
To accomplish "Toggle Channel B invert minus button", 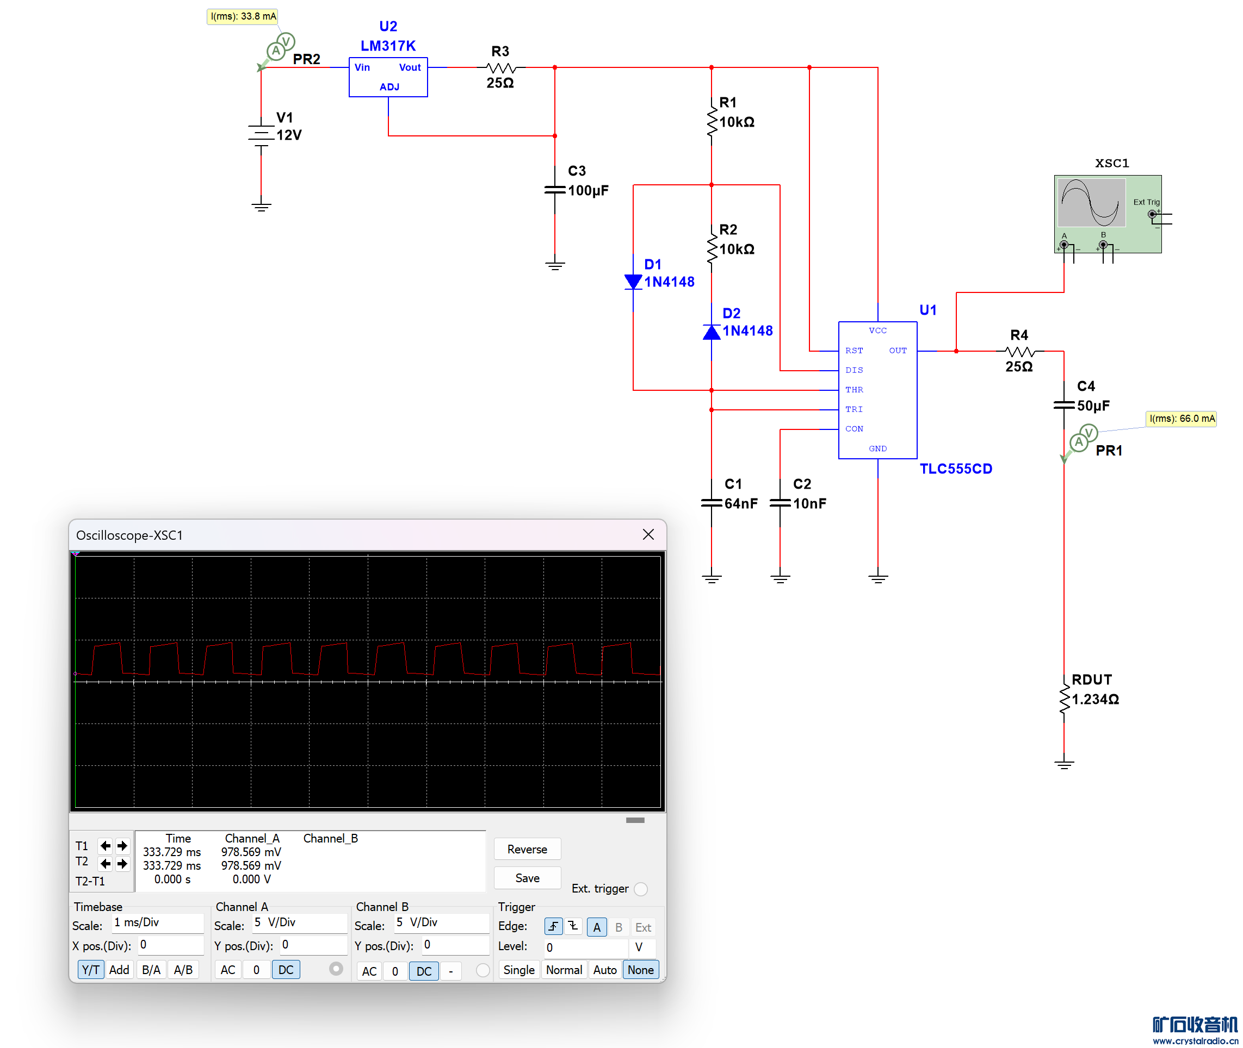I will (450, 971).
